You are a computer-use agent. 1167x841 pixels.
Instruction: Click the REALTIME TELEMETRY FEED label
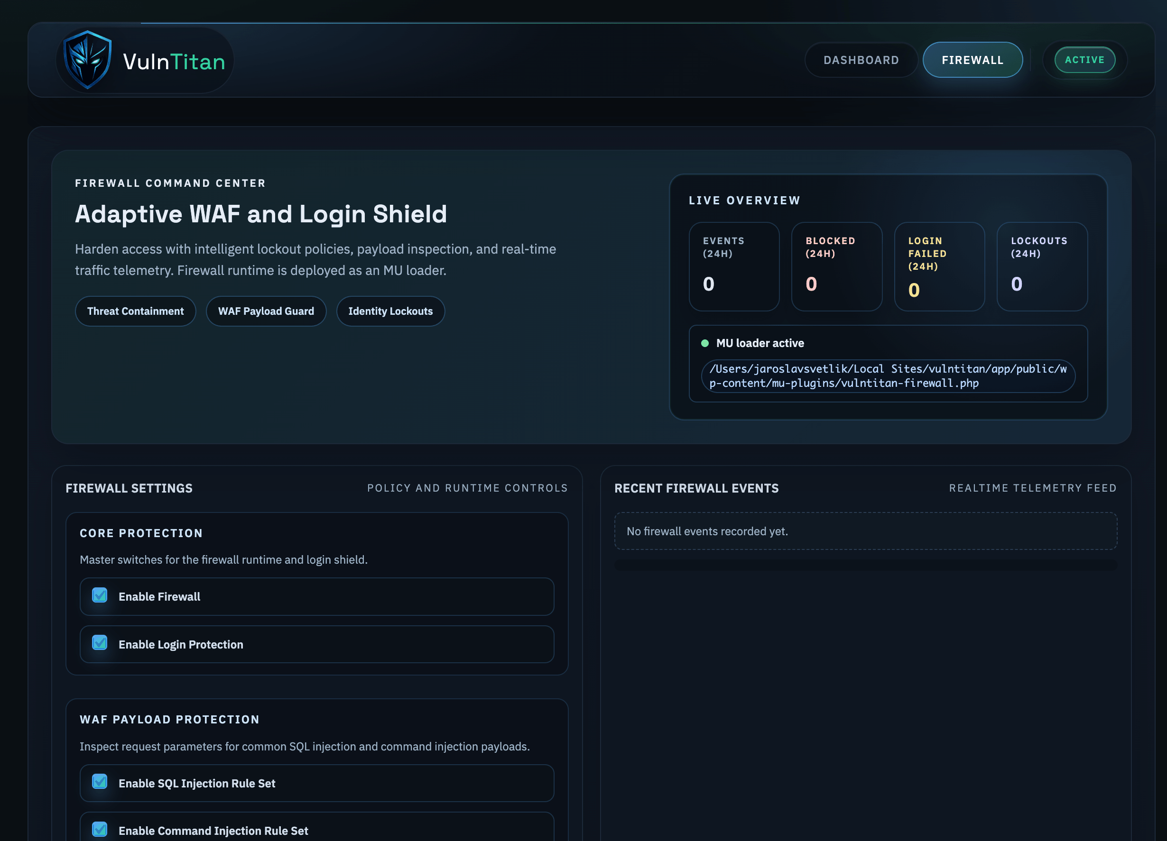pyautogui.click(x=1033, y=488)
